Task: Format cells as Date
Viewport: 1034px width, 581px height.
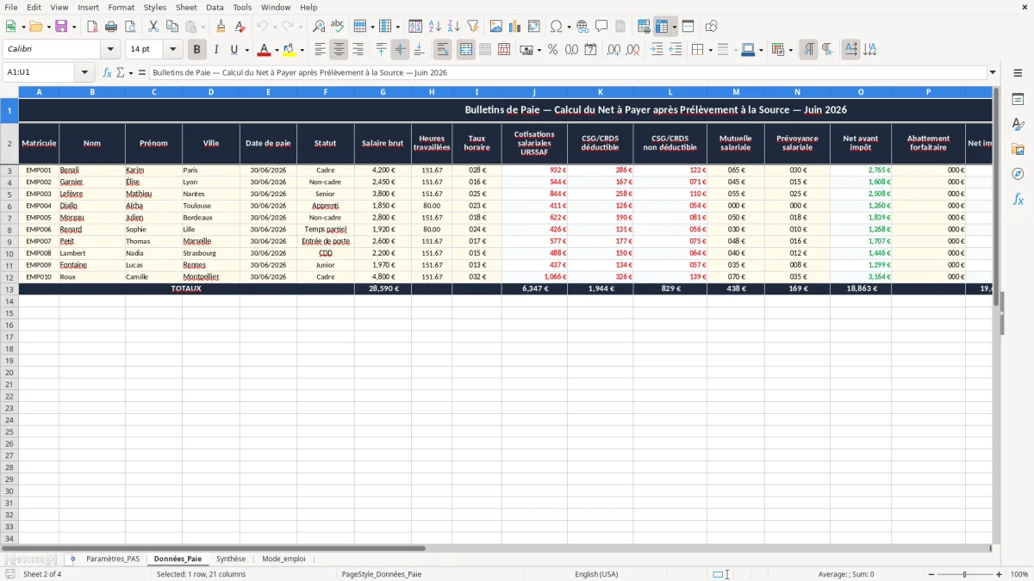Action: coord(591,50)
